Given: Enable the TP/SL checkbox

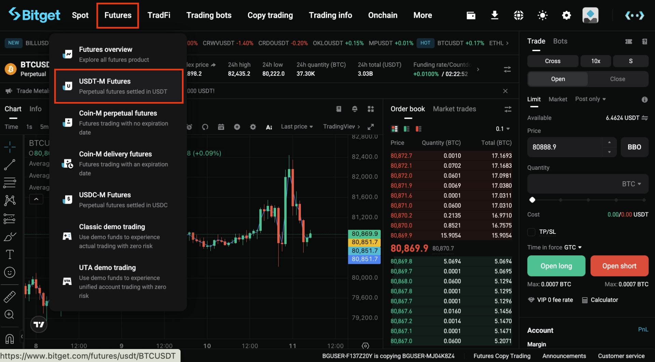Looking at the screenshot, I should 532,232.
